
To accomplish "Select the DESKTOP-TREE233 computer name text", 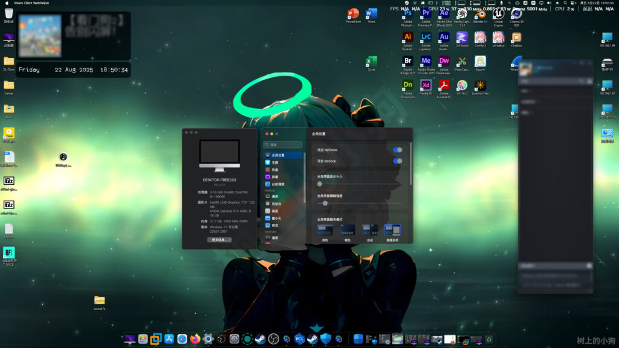I will point(219,180).
